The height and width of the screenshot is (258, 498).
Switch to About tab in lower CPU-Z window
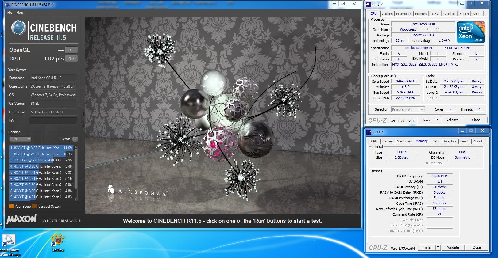[478, 141]
